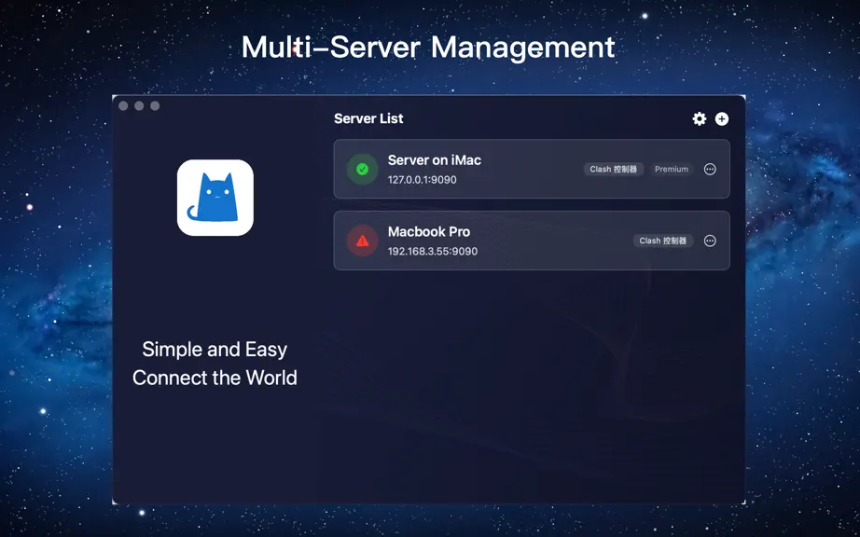Viewport: 860px width, 537px height.
Task: Open more options for Macbook Pro
Action: point(710,241)
